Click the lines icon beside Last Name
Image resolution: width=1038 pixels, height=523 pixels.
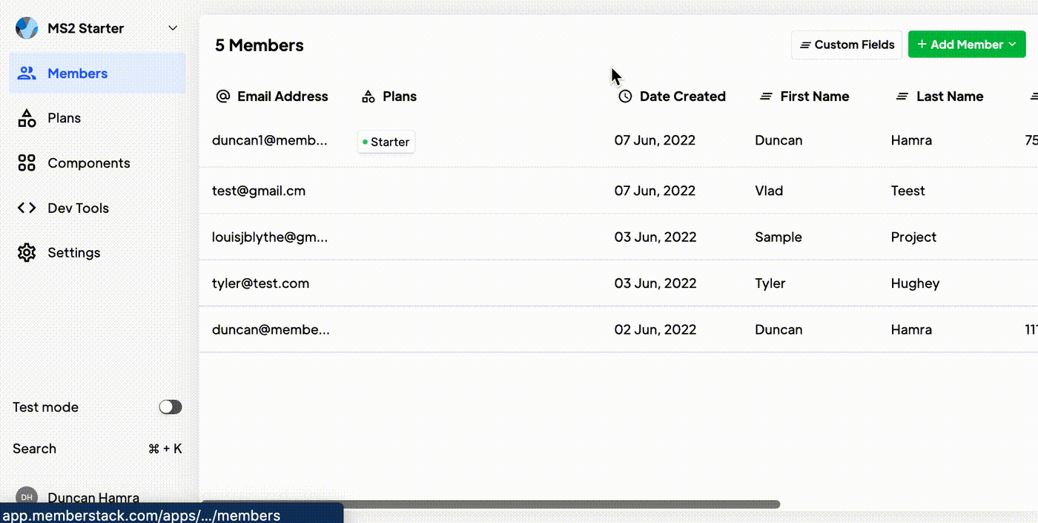coord(902,96)
